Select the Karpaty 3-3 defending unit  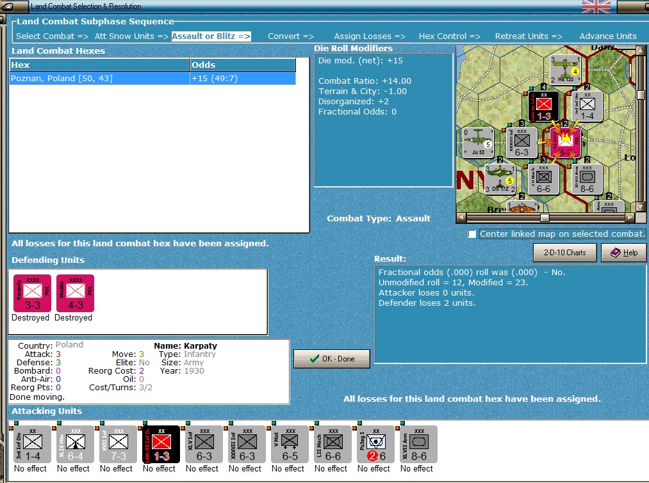(32, 294)
